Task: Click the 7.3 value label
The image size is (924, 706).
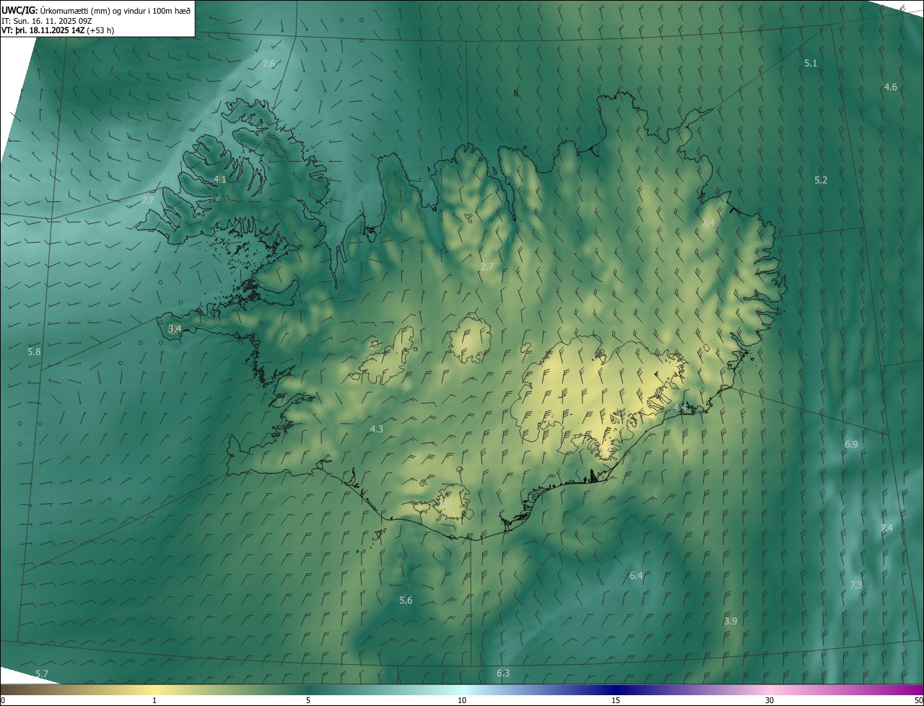Action: [x=856, y=585]
